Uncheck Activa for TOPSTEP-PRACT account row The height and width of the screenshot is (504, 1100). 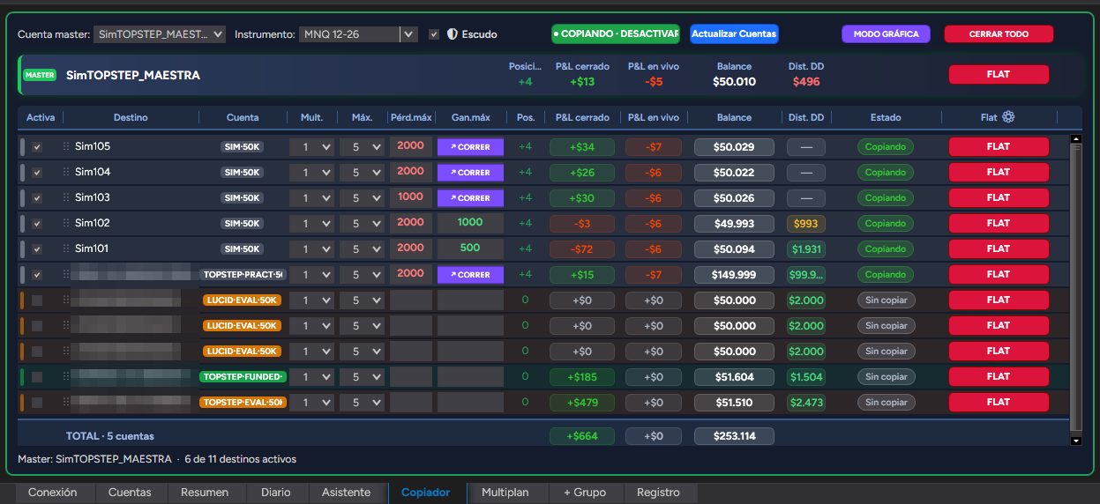[37, 275]
